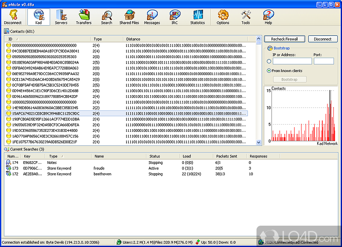
Task: Click the keyword icon for search 173
Action: (x=9, y=168)
